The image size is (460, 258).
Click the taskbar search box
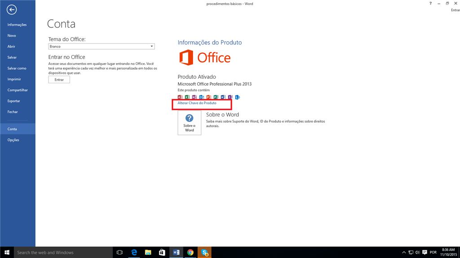[x=63, y=252]
